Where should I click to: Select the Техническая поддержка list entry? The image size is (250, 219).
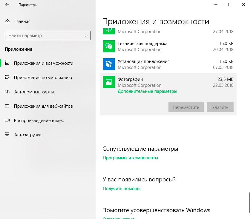coord(167,46)
